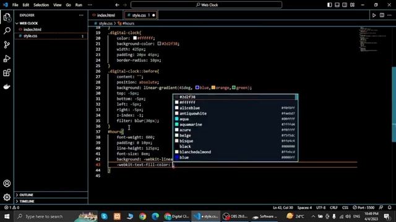Click #hours in the breadcrumb
This screenshot has height=222, width=396.
[x=128, y=23]
